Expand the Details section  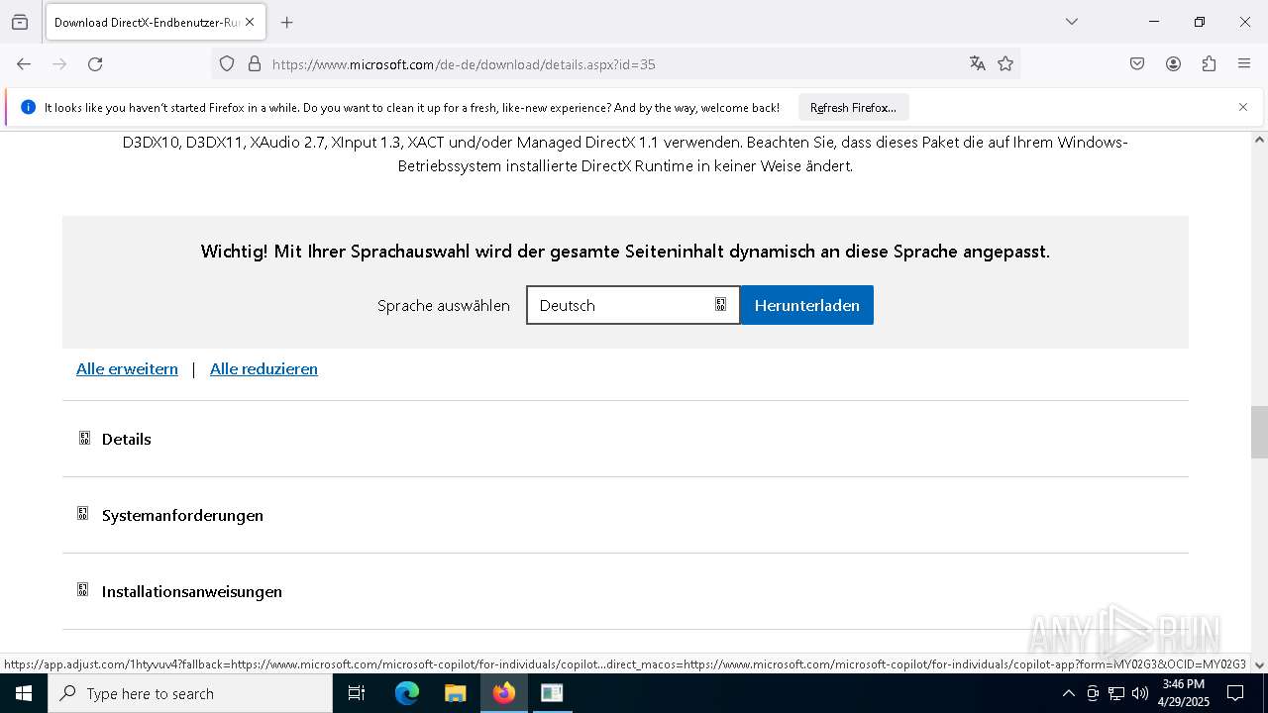(625, 439)
